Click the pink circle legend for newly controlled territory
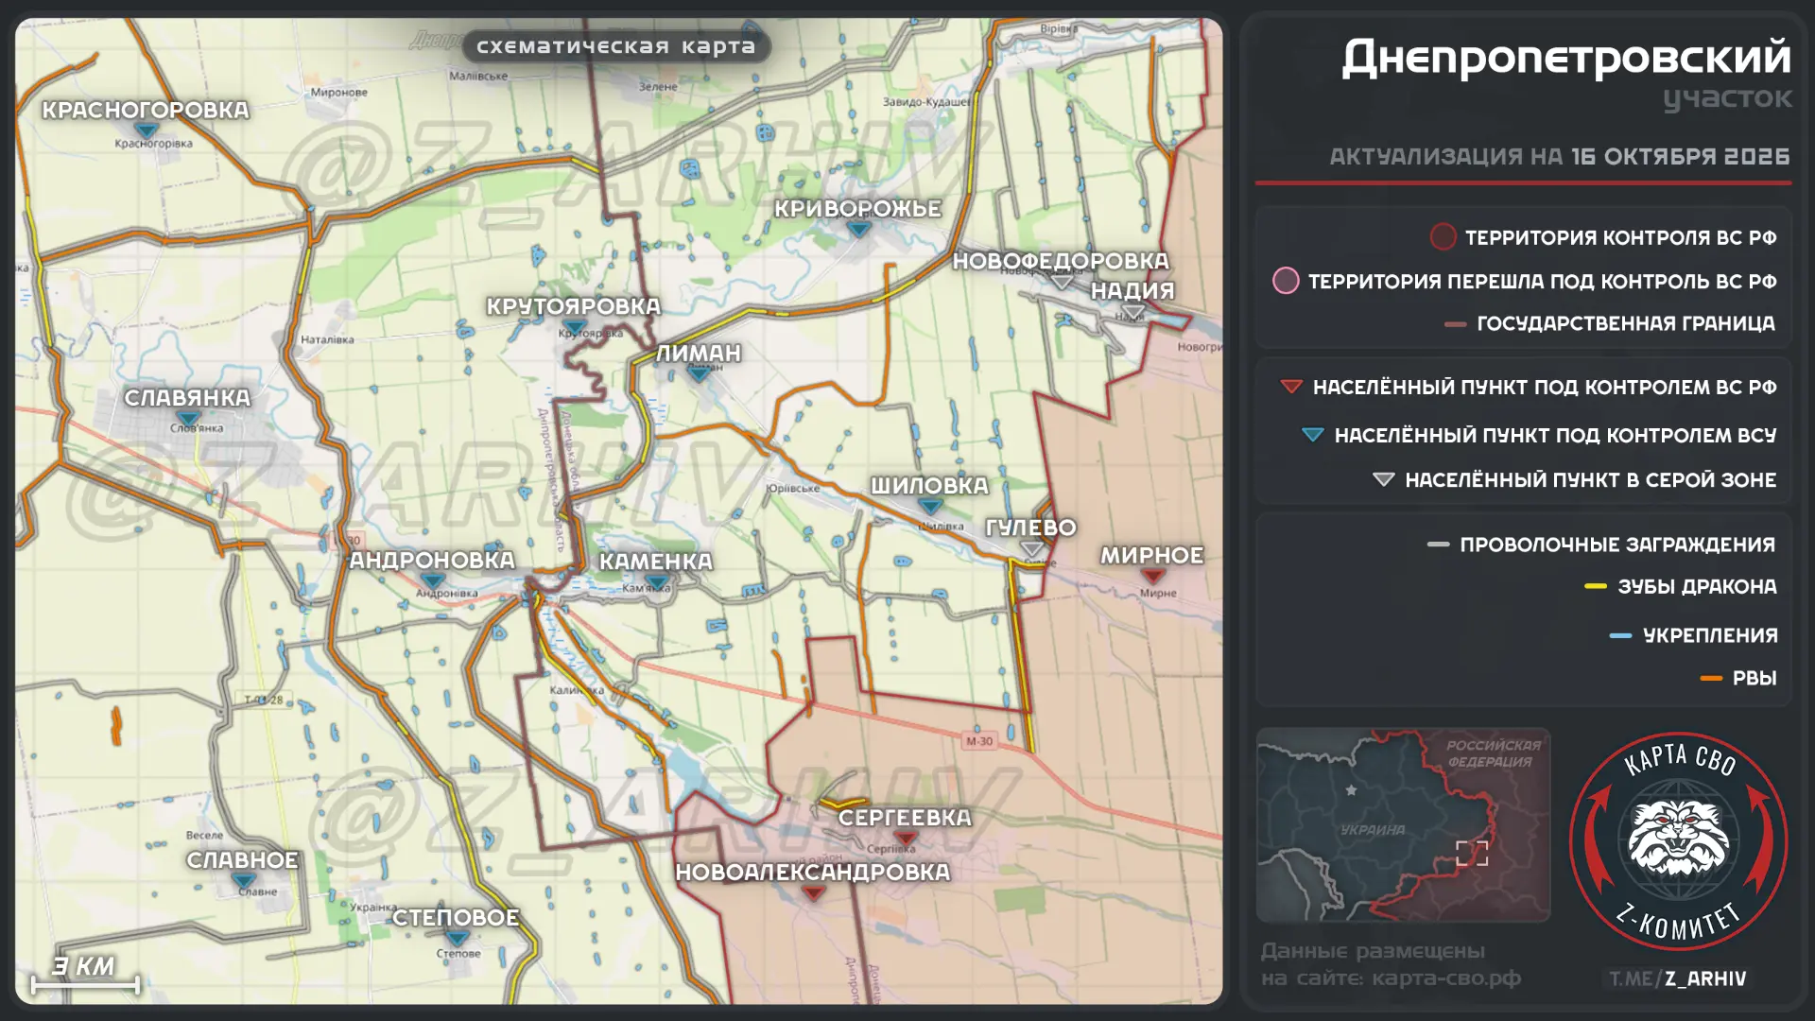This screenshot has width=1815, height=1021. [x=1286, y=281]
